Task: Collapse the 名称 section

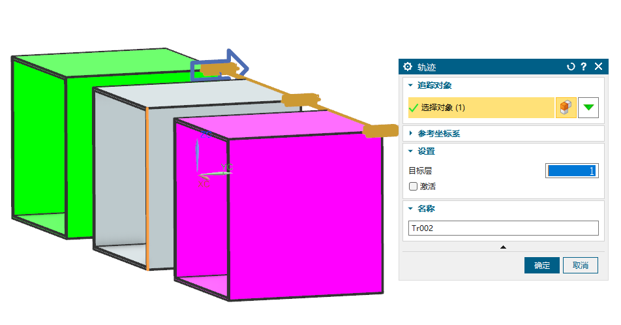Action: [x=410, y=209]
